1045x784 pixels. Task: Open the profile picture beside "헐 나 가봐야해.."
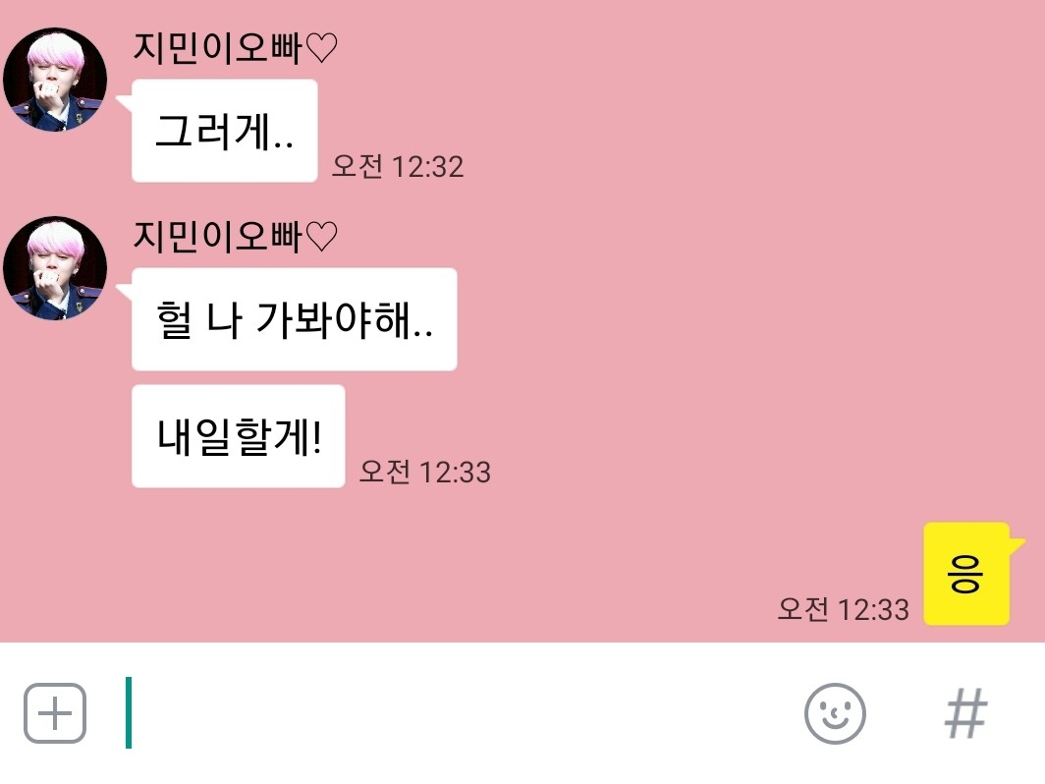pyautogui.click(x=55, y=268)
